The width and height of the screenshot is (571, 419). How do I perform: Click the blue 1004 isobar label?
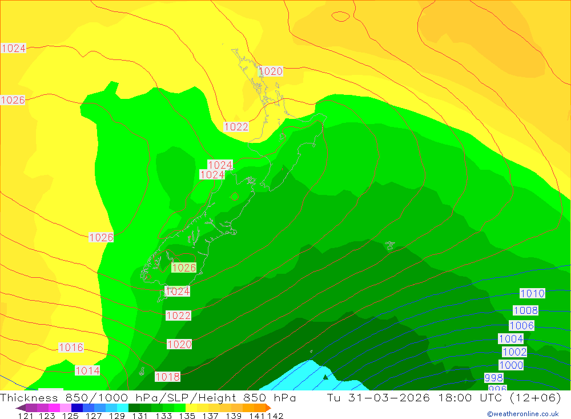pos(511,339)
